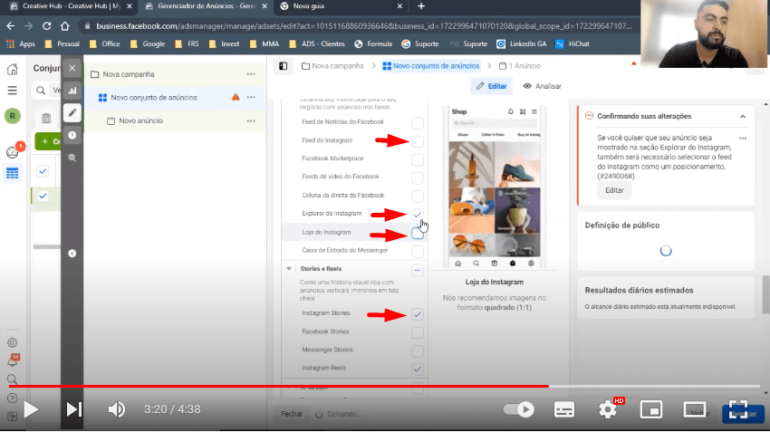Open the clock history icon in sidebar
Image resolution: width=770 pixels, height=432 pixels.
pyautogui.click(x=72, y=135)
